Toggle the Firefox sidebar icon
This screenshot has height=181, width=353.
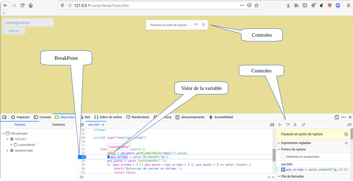pyautogui.click(x=305, y=6)
